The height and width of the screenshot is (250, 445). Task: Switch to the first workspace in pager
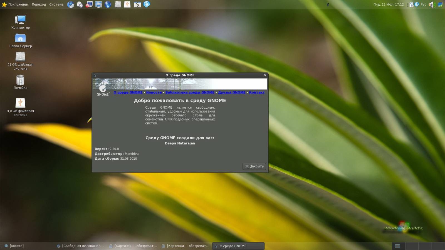399,246
